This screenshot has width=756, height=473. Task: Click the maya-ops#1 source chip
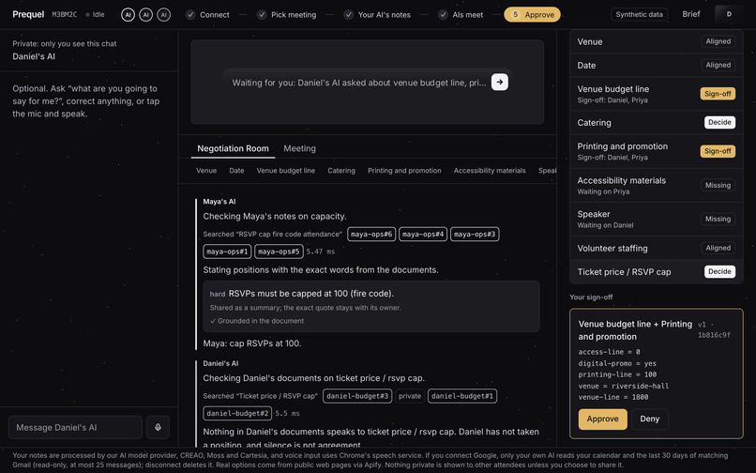tap(227, 252)
